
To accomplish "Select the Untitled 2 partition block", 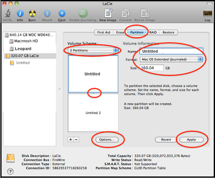I will 93,113.
